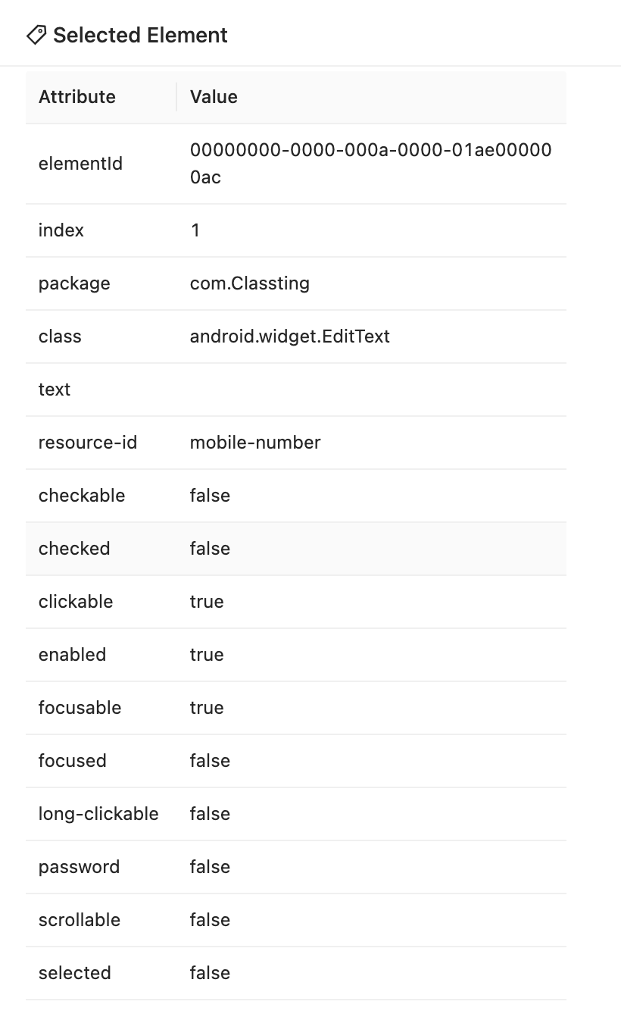Click the Selected Element heading
Screen dimensions: 621x1014
(x=140, y=35)
